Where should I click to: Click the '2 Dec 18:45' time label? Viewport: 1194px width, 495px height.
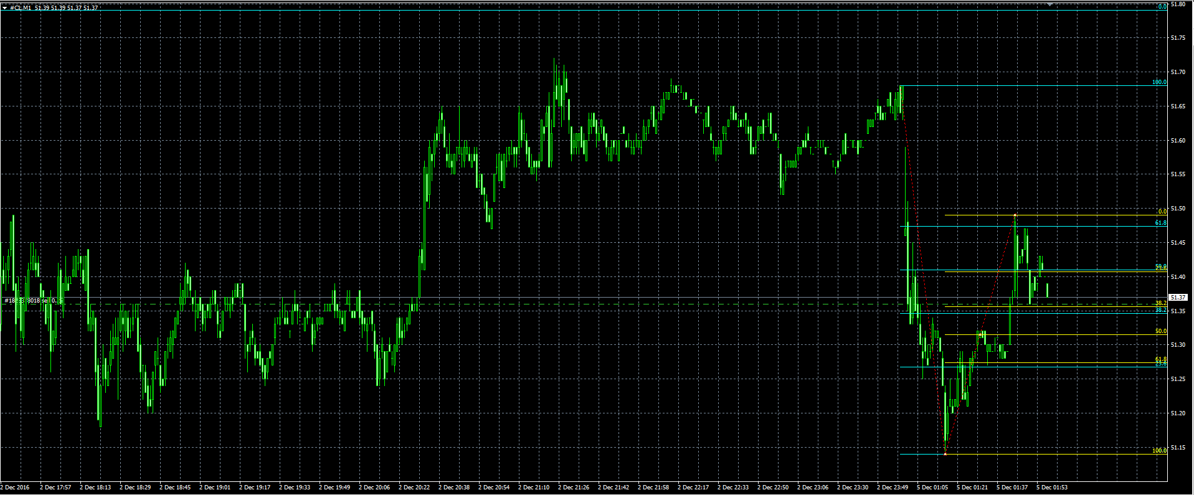[175, 488]
